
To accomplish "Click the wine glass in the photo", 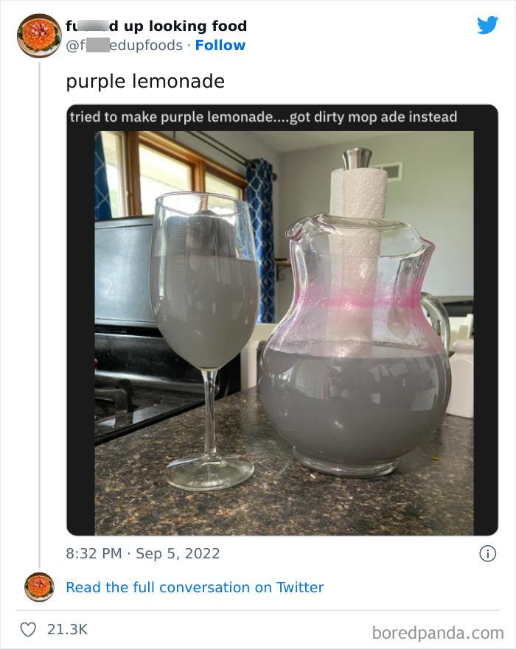I will [x=203, y=309].
